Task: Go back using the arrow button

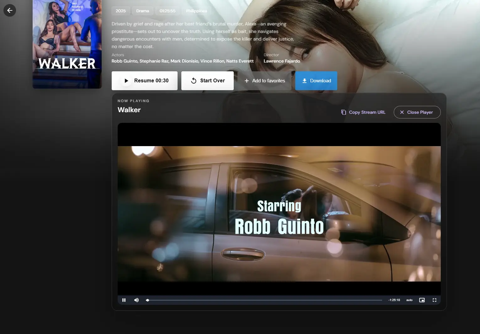Action: click(10, 10)
